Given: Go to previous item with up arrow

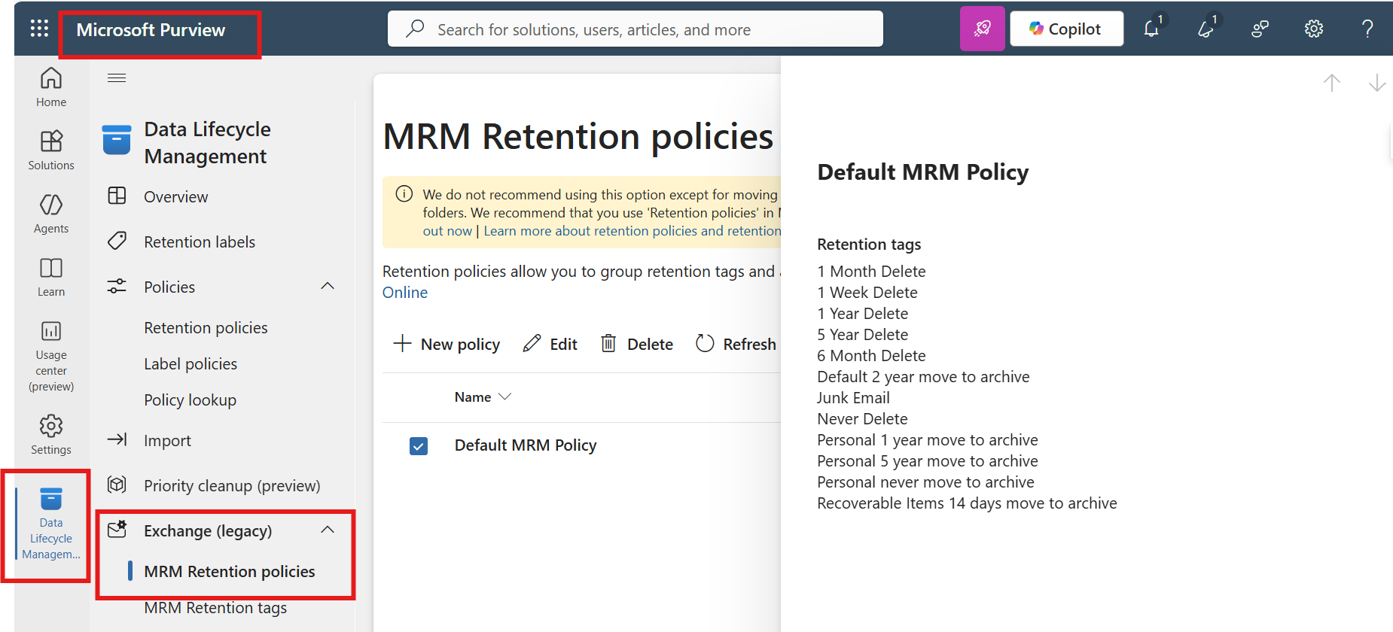Looking at the screenshot, I should (x=1332, y=83).
